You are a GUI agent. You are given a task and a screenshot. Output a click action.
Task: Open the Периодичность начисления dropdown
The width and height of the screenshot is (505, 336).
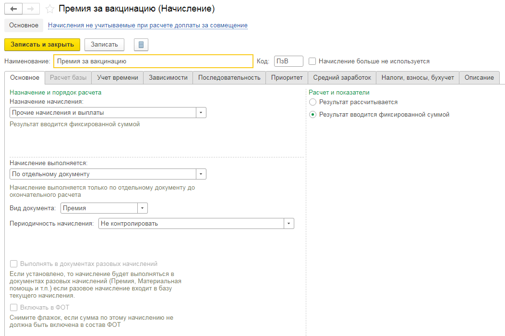pos(289,224)
